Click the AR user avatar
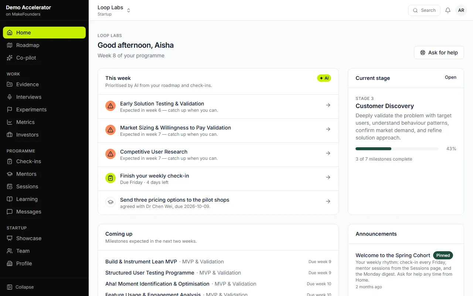Viewport: 473px width, 296px height. tap(461, 10)
